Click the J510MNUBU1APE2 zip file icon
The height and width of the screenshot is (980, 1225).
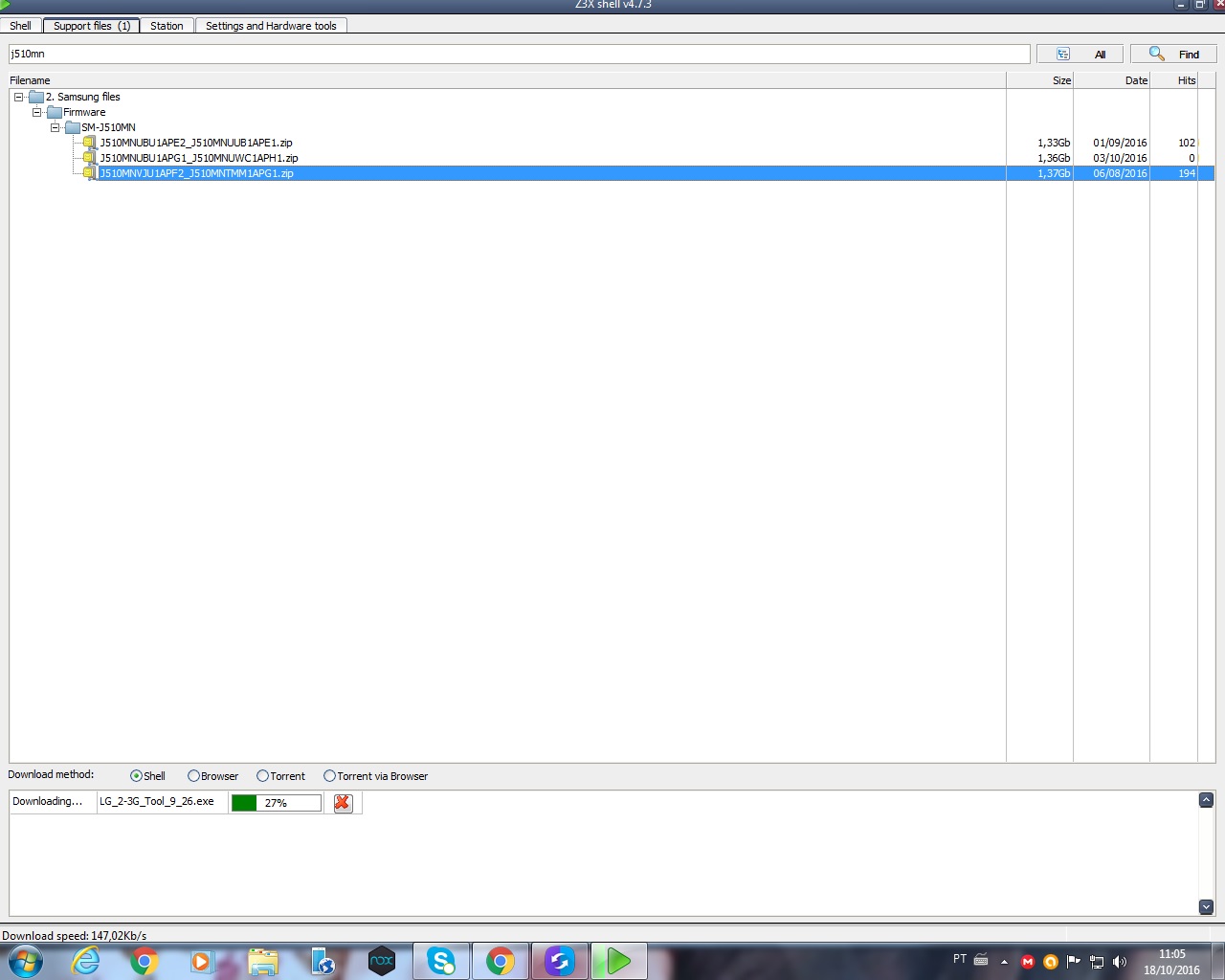90,143
